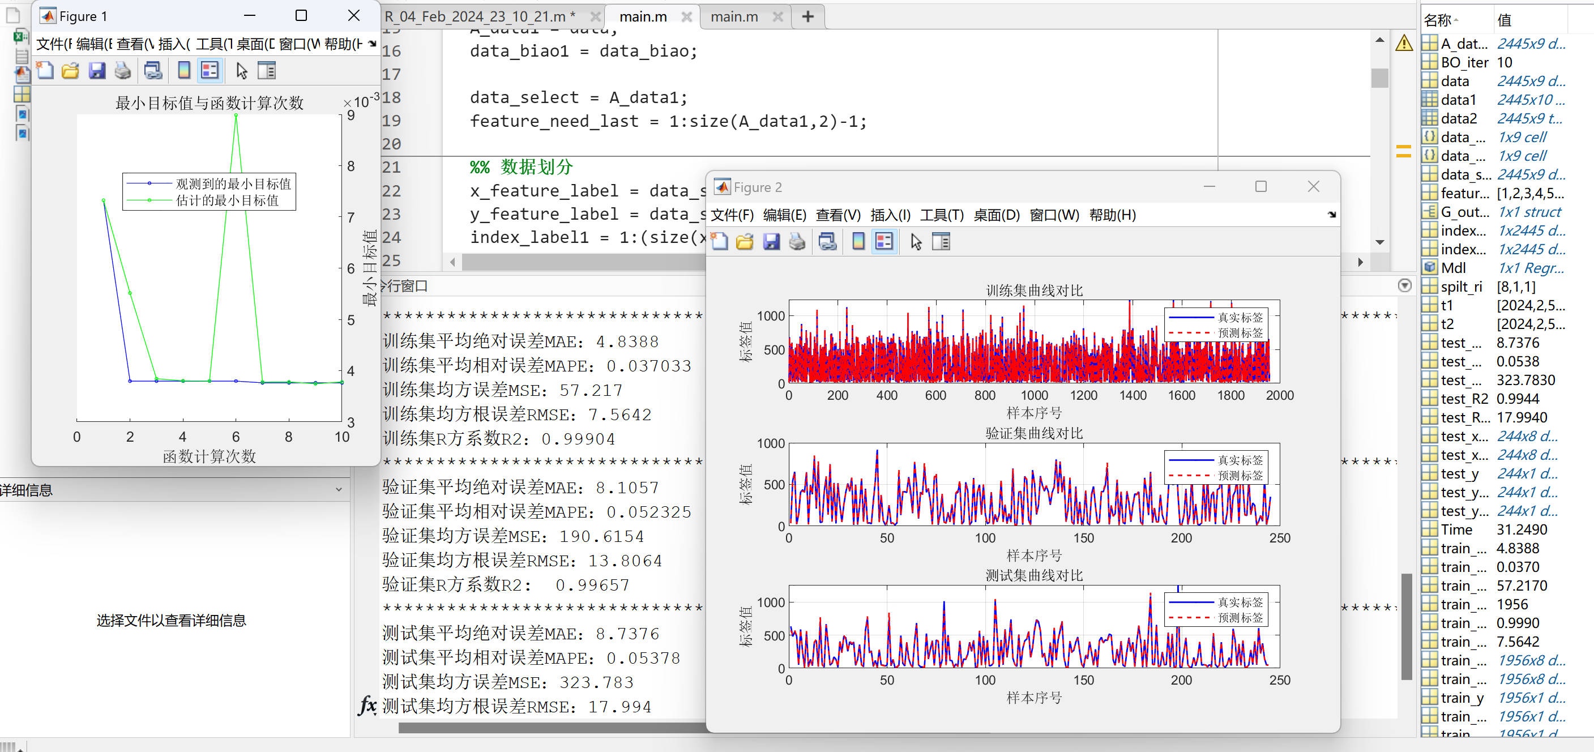The height and width of the screenshot is (752, 1594).
Task: Switch to R_04_Feb_2024_23_10_21.m editor tab
Action: (480, 17)
